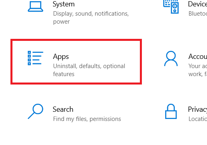The height and width of the screenshot is (145, 207).
Task: Open the Accounts category label
Action: 198,56
